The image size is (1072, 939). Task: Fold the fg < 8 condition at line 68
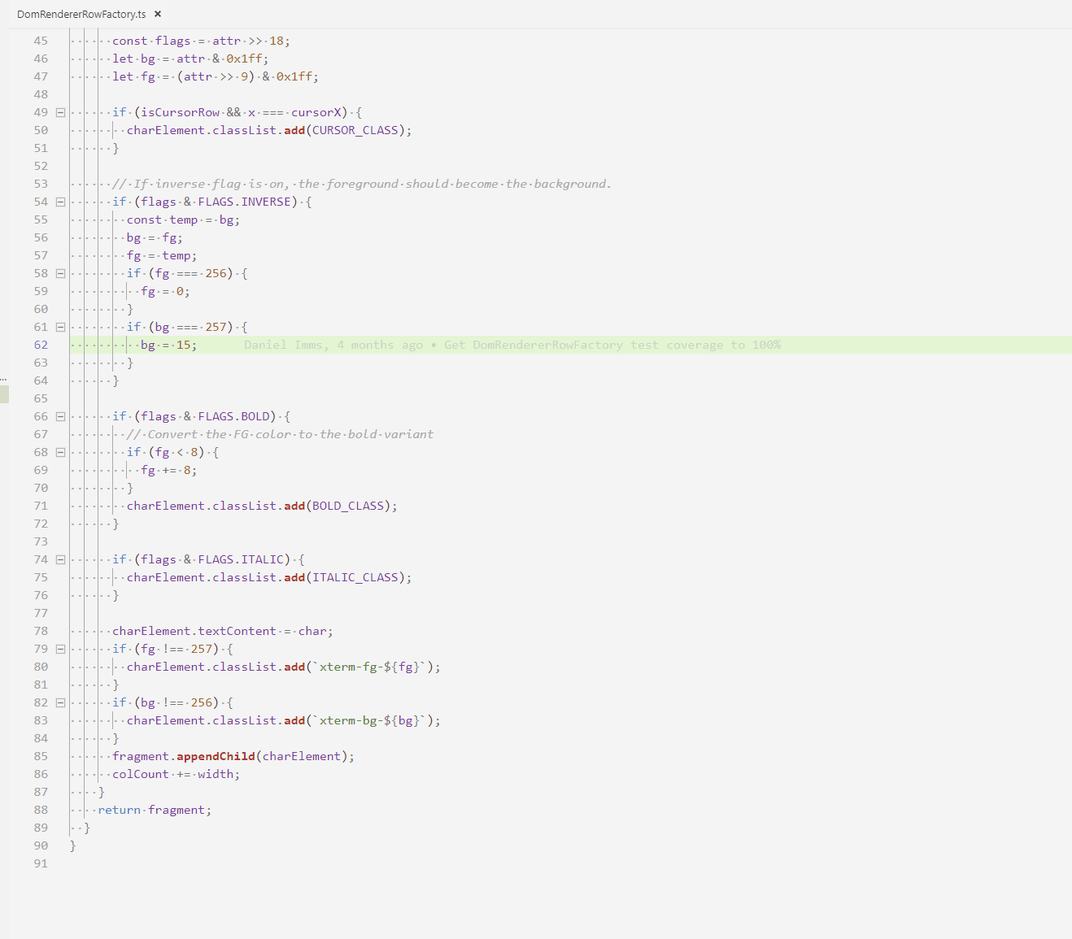coord(59,452)
